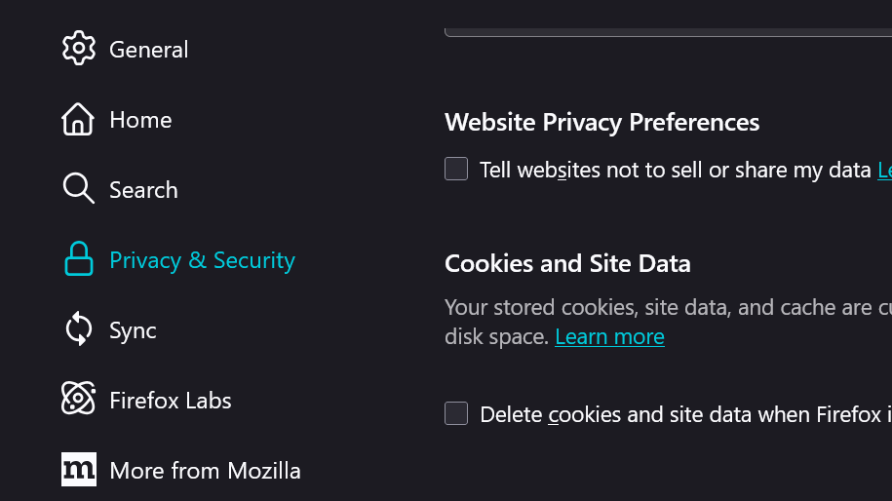This screenshot has width=892, height=501.
Task: Open the Sync category text
Action: click(x=133, y=330)
